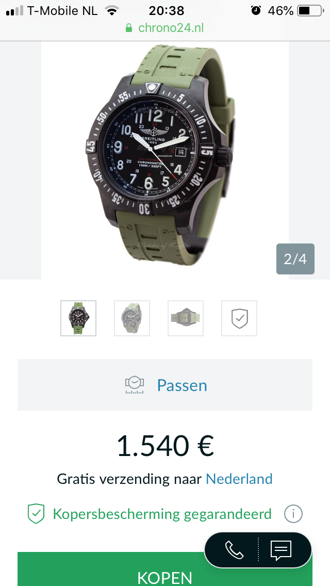Open the Nederland shipping country link
Screen dimensions: 330x586
pyautogui.click(x=239, y=479)
